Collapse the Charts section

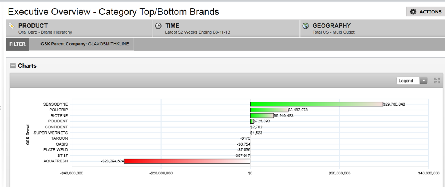13,66
